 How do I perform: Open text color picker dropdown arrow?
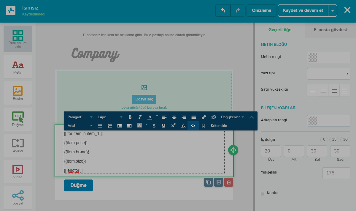point(157,116)
